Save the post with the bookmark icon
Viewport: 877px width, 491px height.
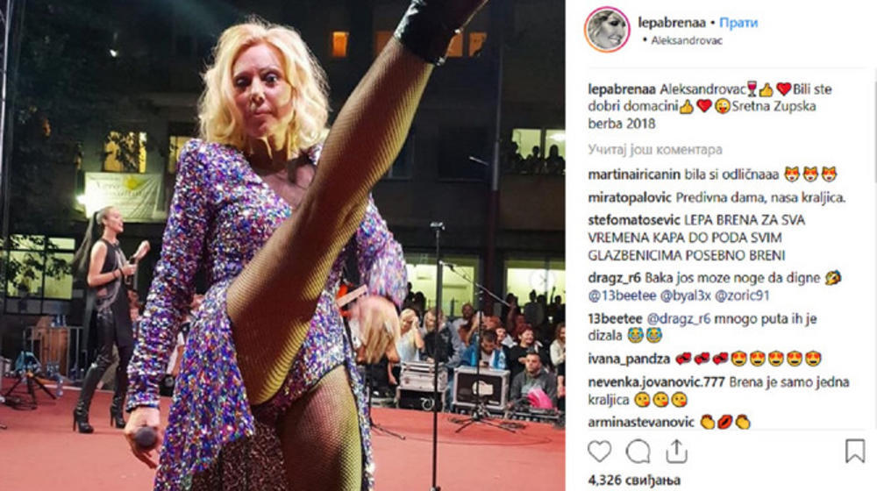pyautogui.click(x=854, y=451)
